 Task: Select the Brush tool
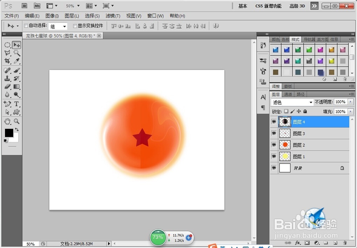click(16, 70)
